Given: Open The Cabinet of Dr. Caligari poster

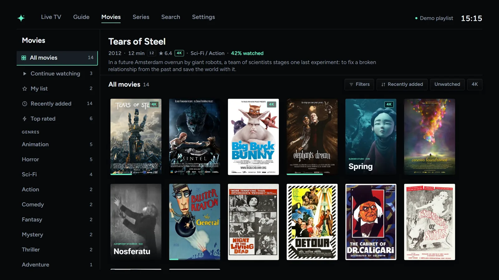Looking at the screenshot, I should pyautogui.click(x=371, y=222).
